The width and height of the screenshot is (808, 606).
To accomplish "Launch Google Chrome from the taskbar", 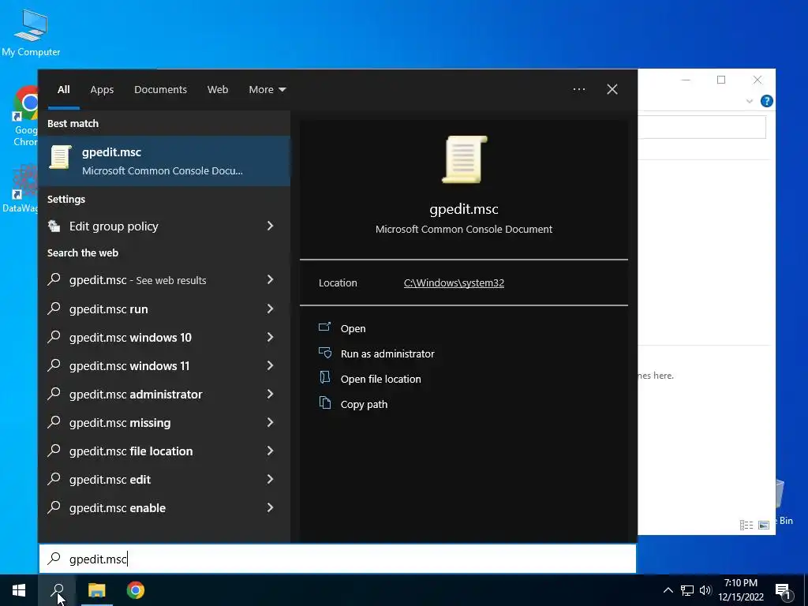I will (x=136, y=590).
